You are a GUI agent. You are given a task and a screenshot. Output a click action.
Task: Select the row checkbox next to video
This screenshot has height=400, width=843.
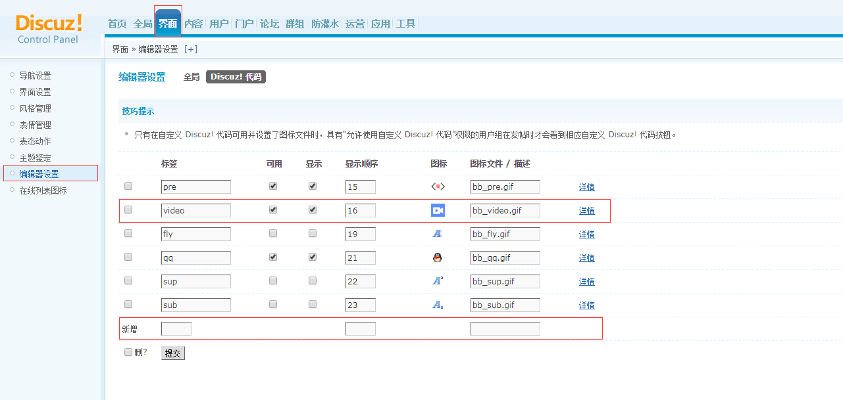[x=128, y=209]
